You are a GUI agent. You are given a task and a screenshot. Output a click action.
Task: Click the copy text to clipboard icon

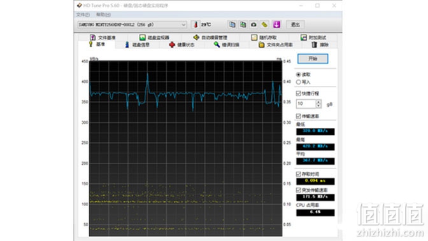pyautogui.click(x=232, y=25)
